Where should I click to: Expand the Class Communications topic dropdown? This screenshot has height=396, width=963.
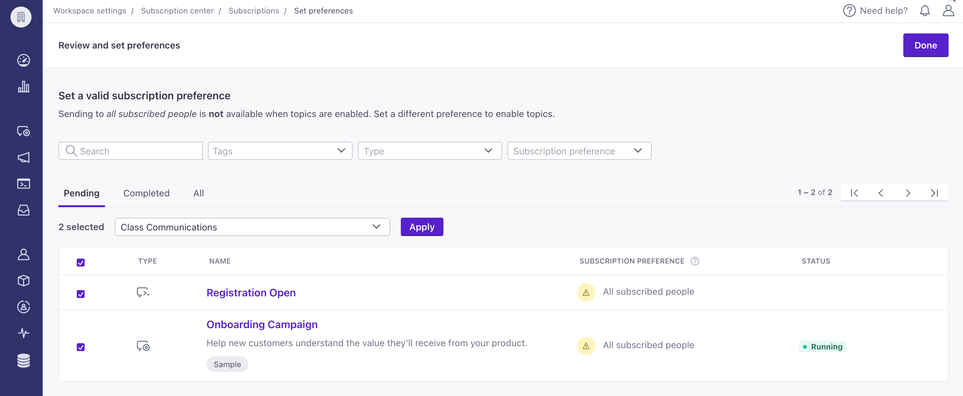pyautogui.click(x=252, y=227)
